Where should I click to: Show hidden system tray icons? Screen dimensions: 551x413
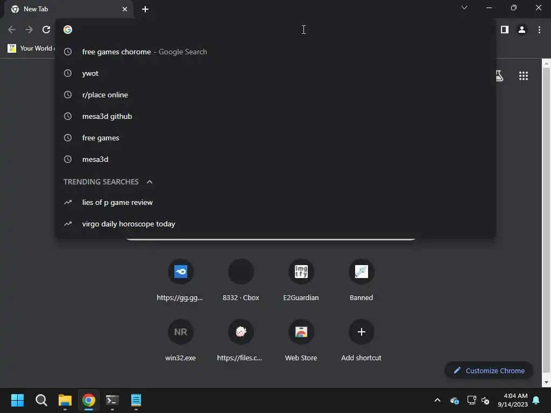(437, 400)
